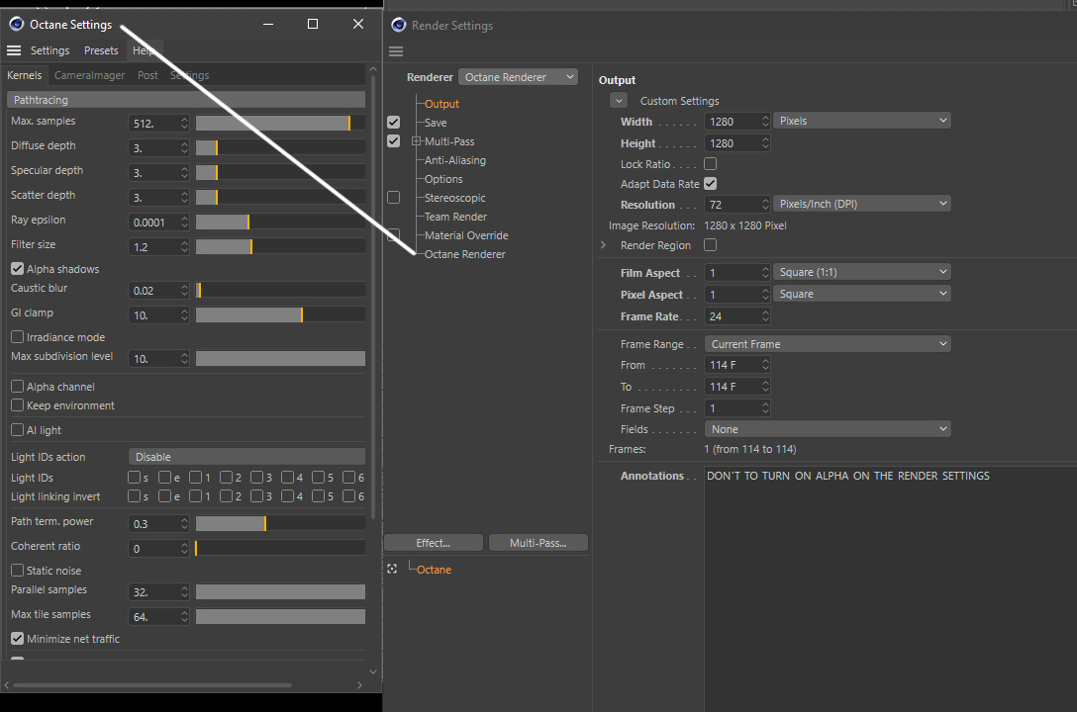The image size is (1077, 712).
Task: Enable the AI light checkbox
Action: (17, 430)
